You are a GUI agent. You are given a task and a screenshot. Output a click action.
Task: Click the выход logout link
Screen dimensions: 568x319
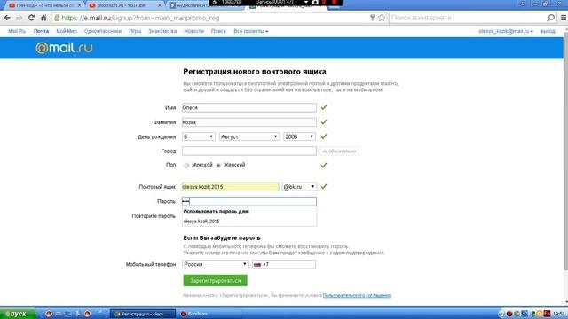pyautogui.click(x=548, y=31)
